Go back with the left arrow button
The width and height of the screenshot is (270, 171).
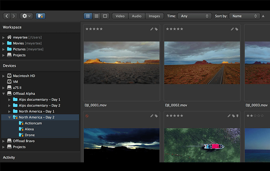pos(7,16)
